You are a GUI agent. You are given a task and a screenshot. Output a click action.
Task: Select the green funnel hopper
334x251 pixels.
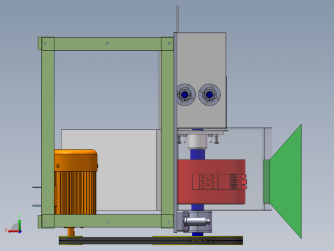coord(283,181)
